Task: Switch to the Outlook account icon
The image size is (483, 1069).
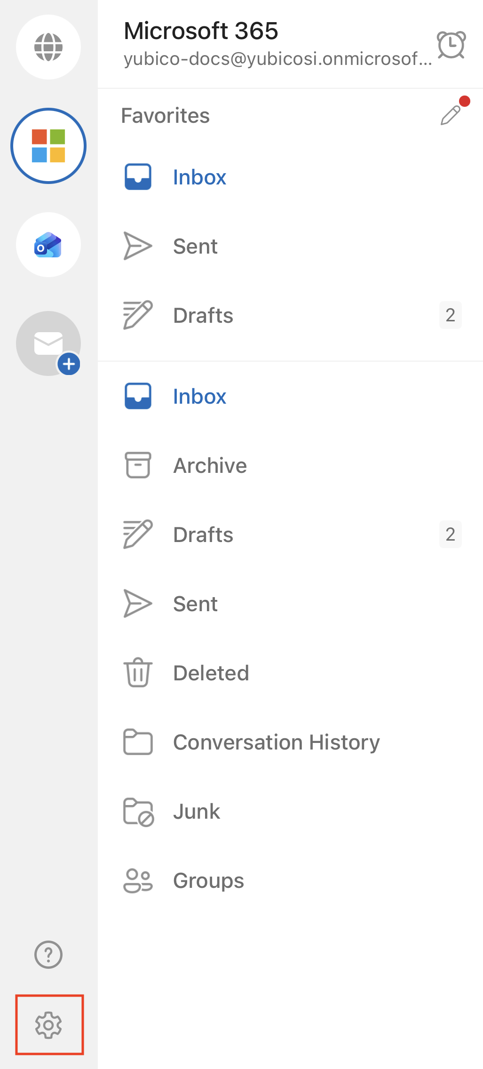Action: point(48,245)
